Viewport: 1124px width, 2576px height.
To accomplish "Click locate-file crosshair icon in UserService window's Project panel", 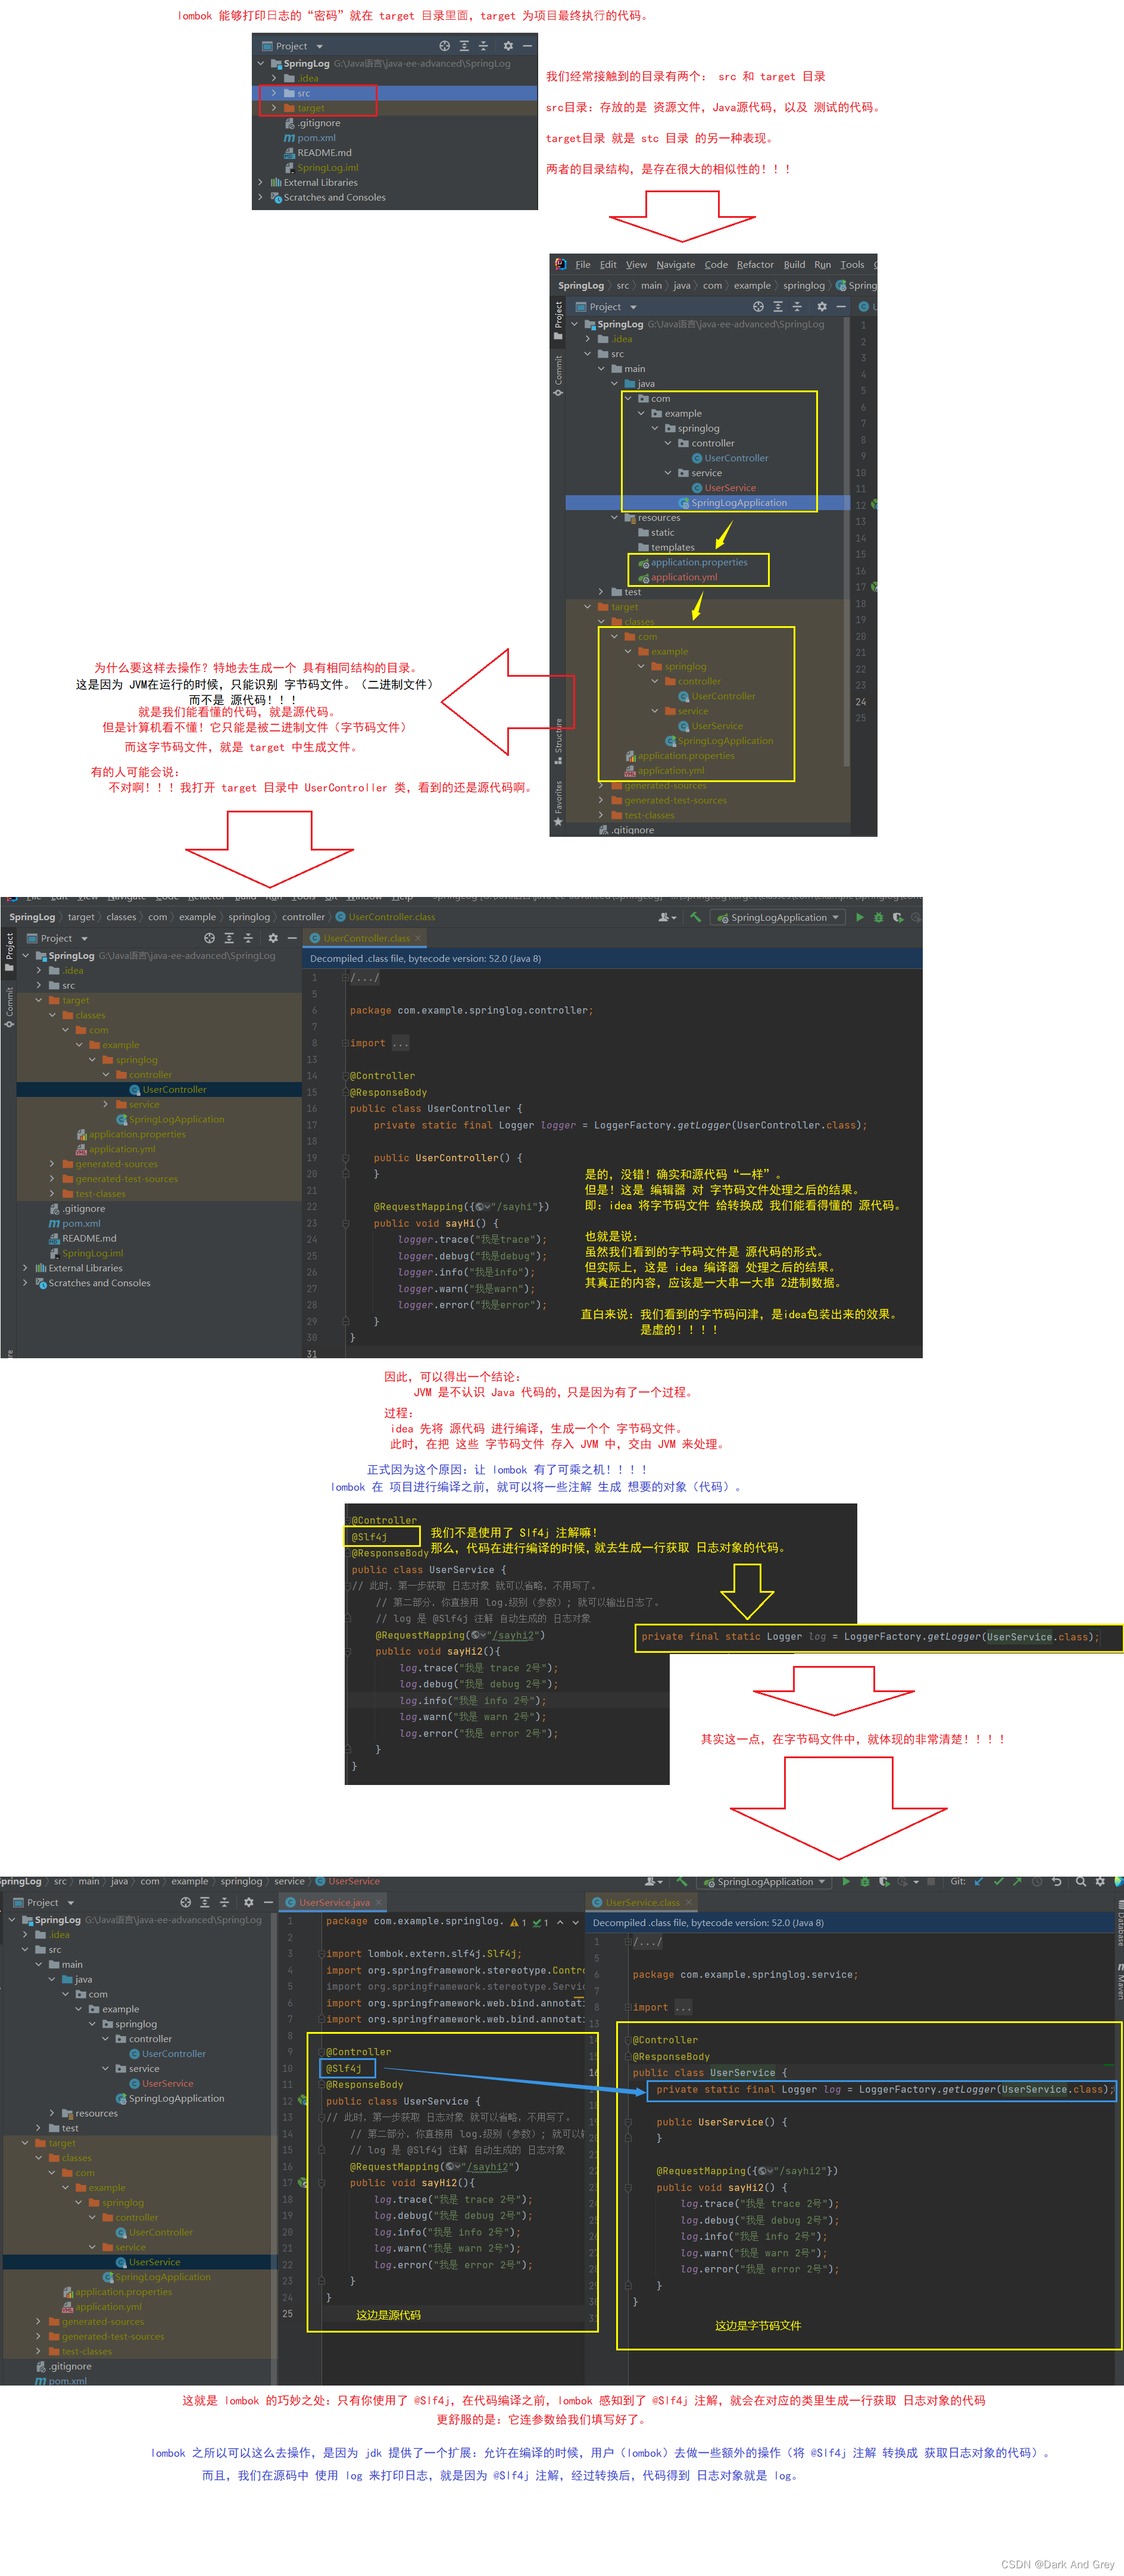I will click(x=185, y=1902).
